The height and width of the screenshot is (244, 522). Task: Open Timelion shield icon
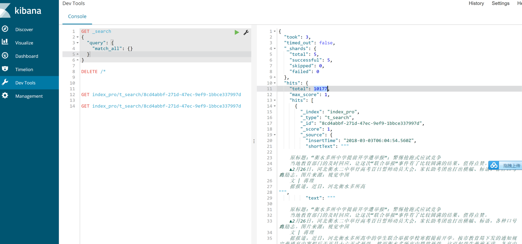pos(5,69)
